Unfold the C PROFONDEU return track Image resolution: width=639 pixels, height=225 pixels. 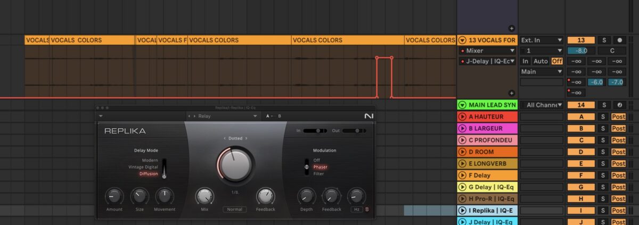coord(462,140)
